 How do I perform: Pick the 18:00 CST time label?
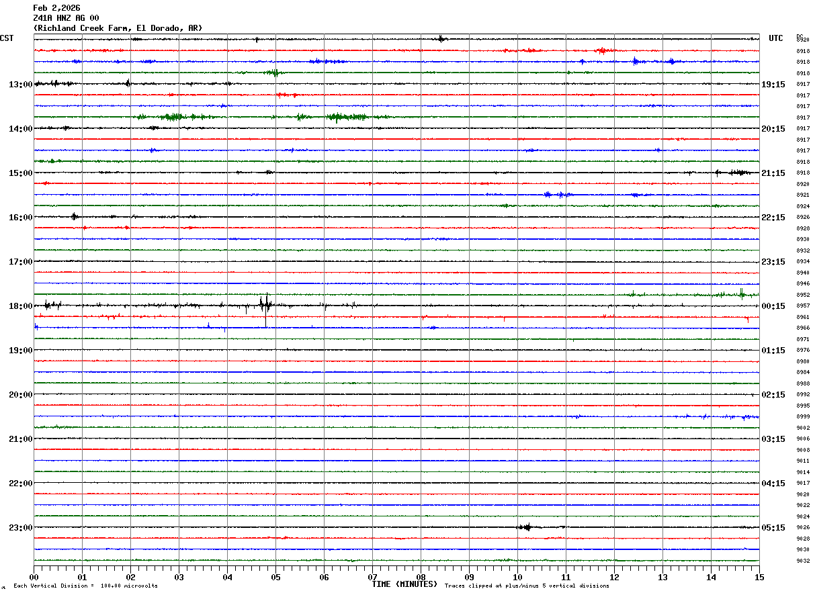coord(20,306)
